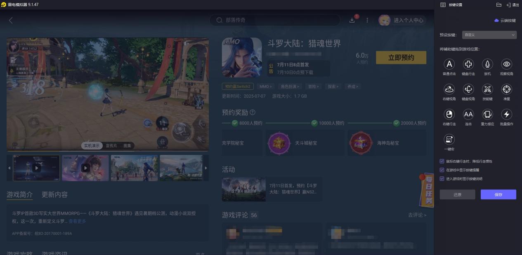Select the 右键视角 right-click view icon
Image resolution: width=522 pixels, height=255 pixels.
[x=449, y=89]
